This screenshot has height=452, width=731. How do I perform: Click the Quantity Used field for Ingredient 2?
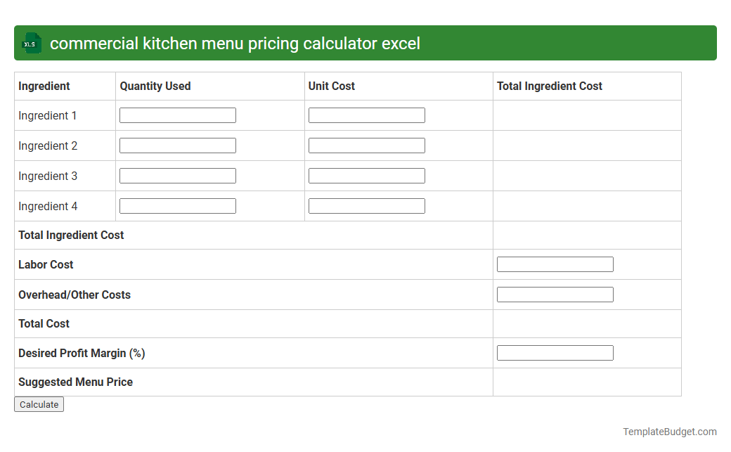click(x=177, y=145)
